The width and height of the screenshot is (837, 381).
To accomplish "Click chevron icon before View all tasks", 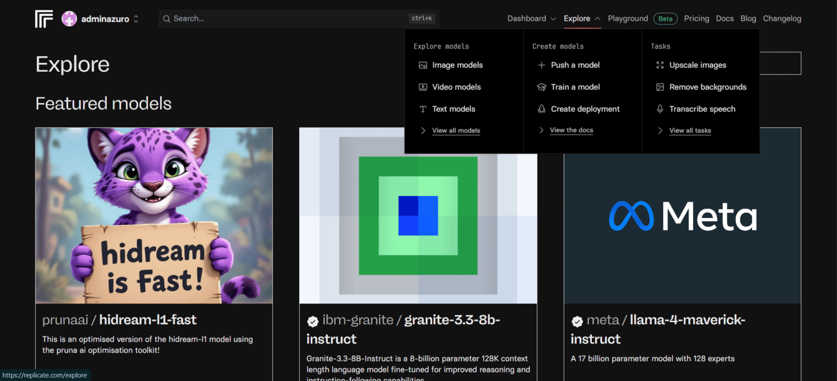I will pyautogui.click(x=660, y=131).
